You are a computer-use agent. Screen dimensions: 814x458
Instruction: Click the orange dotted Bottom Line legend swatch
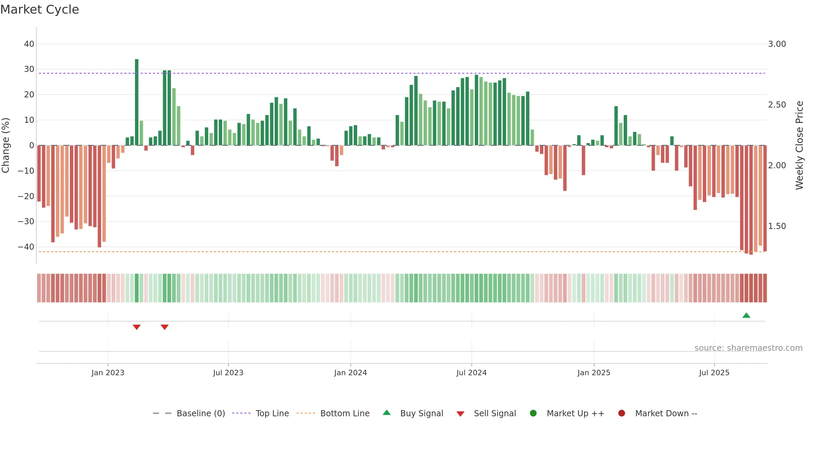point(306,413)
